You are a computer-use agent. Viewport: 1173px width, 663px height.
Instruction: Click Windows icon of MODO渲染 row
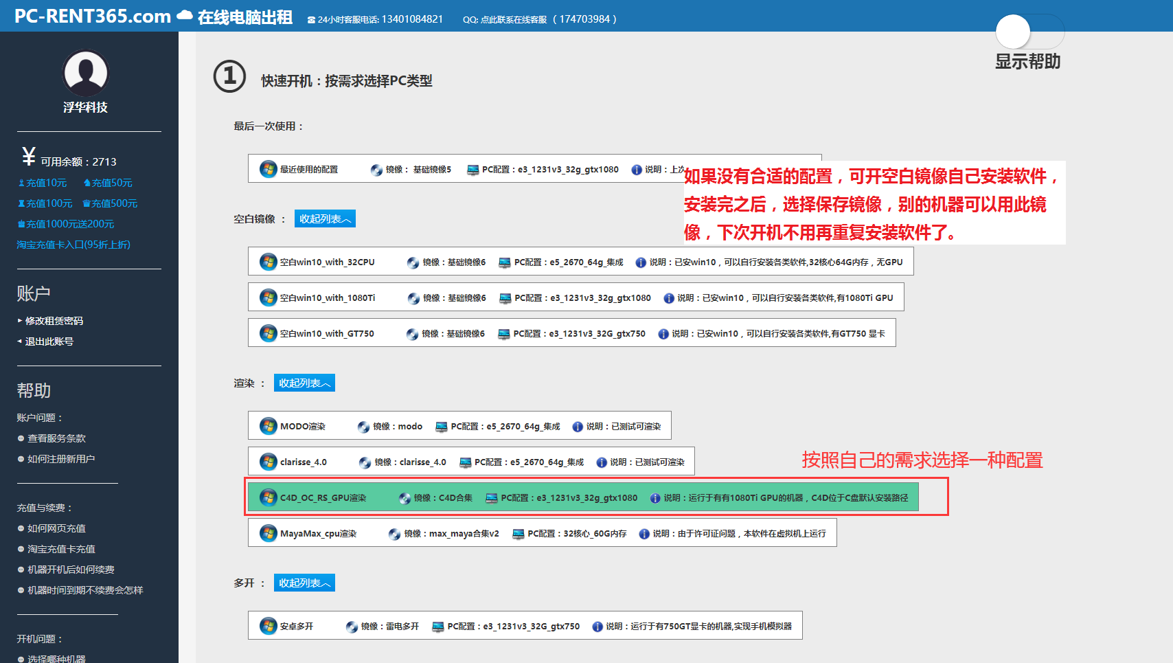click(x=268, y=426)
